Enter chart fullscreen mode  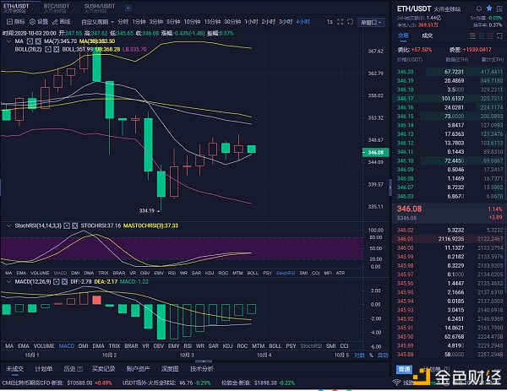coord(341,22)
